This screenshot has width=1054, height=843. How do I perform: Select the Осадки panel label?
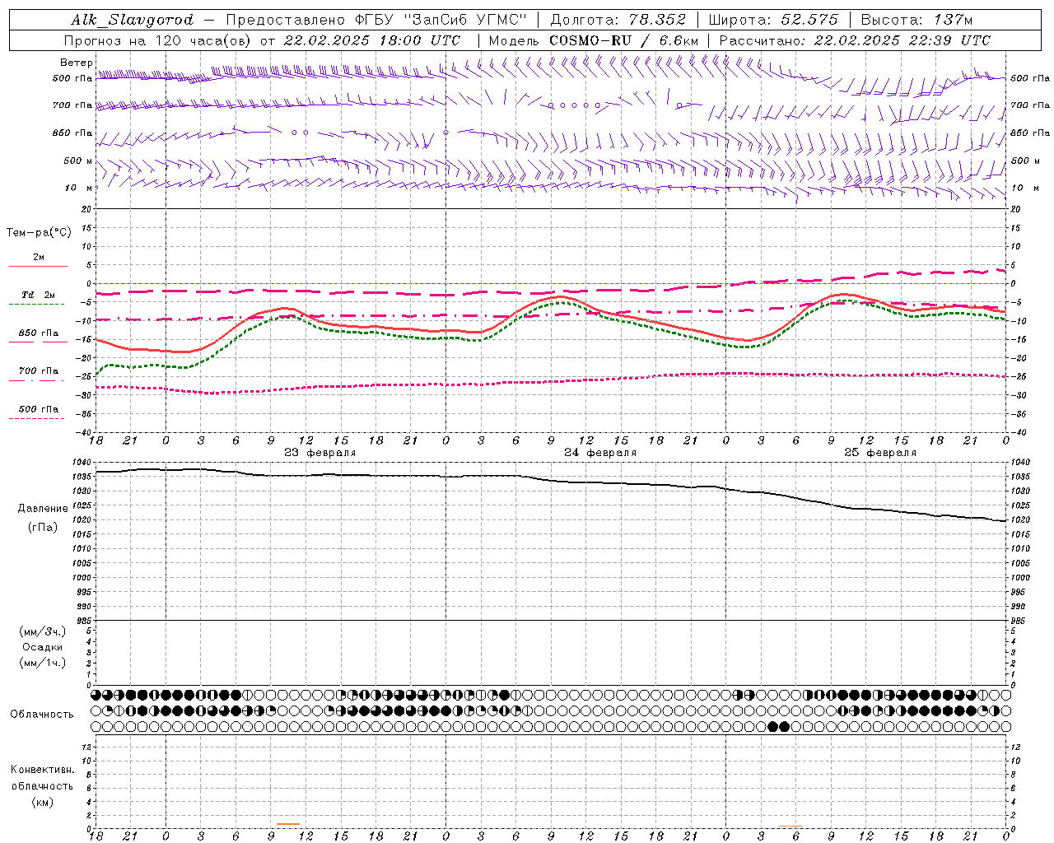43,647
